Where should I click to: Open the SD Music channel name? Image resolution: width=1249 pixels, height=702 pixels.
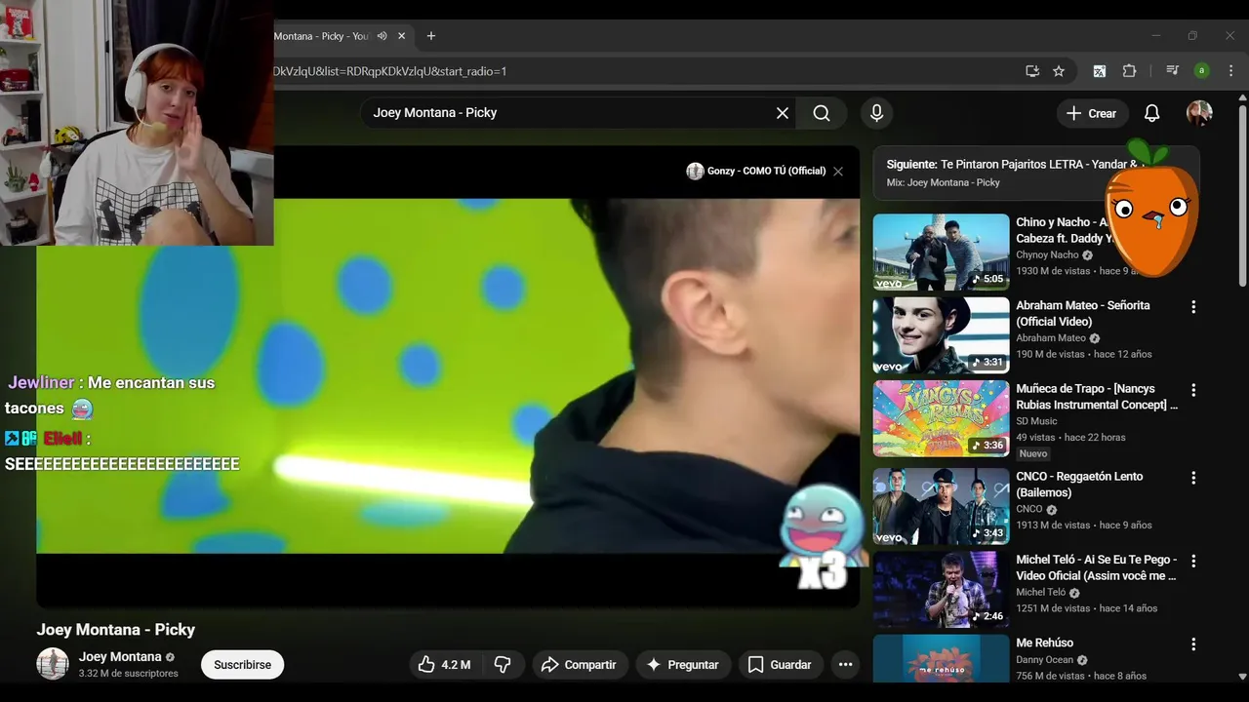(1036, 421)
